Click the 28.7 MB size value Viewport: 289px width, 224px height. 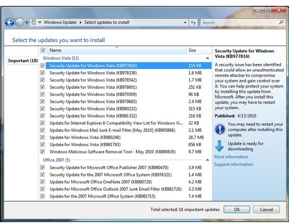pos(196,137)
